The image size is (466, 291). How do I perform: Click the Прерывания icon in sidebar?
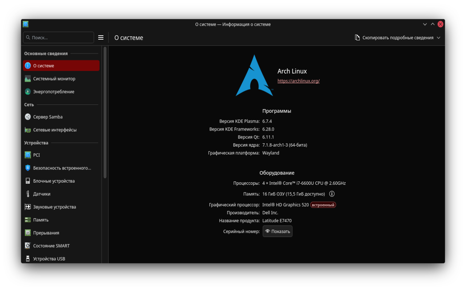pyautogui.click(x=28, y=233)
